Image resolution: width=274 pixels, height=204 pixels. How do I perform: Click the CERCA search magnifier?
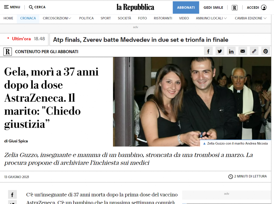[x=31, y=7]
